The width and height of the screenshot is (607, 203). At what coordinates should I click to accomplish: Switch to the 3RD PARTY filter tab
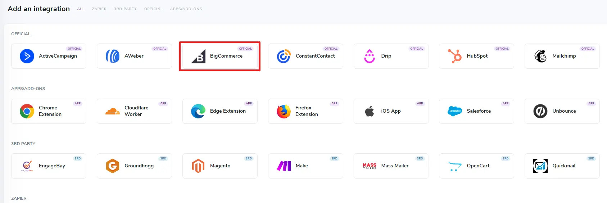coord(125,9)
